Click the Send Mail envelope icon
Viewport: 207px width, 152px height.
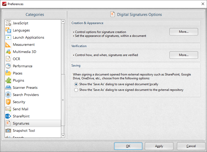(8, 109)
